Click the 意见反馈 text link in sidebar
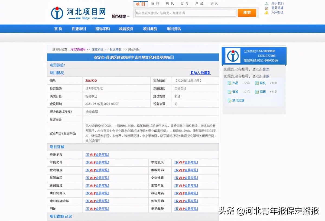 click(238, 101)
